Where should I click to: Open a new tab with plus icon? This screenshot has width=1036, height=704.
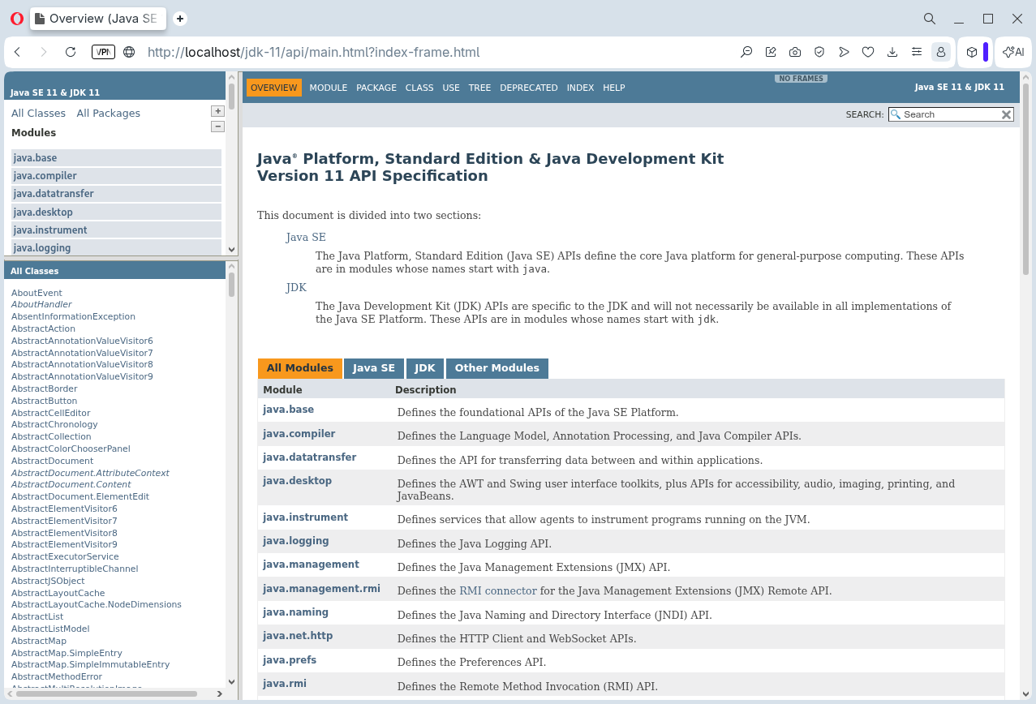coord(180,18)
